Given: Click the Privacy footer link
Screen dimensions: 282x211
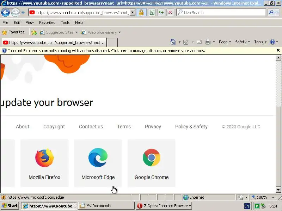Looking at the screenshot, I should 153,127.
